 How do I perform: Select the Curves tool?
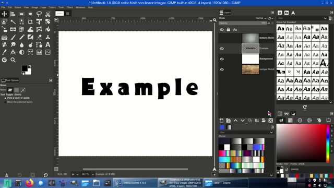(x=47, y=52)
